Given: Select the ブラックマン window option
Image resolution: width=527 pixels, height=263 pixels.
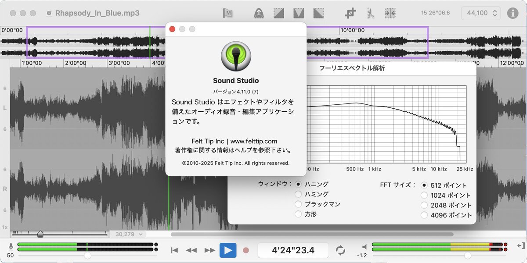Looking at the screenshot, I should [299, 204].
